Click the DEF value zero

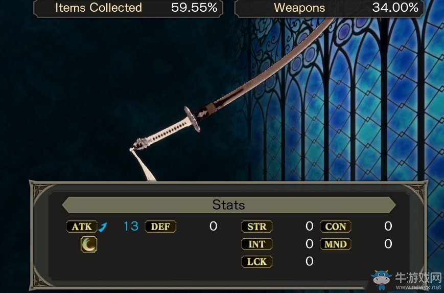(x=213, y=227)
